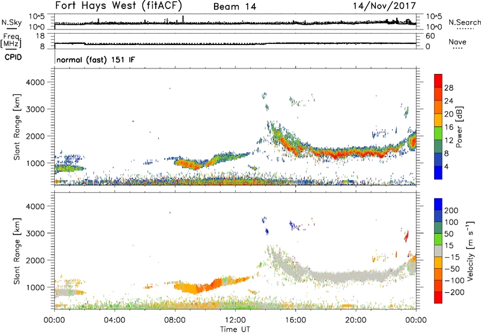Click the date '14/Nov/2017'
The width and height of the screenshot is (481, 333).
pyautogui.click(x=384, y=5)
